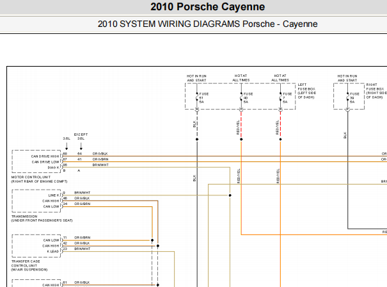Click "ORG/BLK" wire label beside pin 42
Viewport: 387px width, 287px height.
(x=82, y=243)
